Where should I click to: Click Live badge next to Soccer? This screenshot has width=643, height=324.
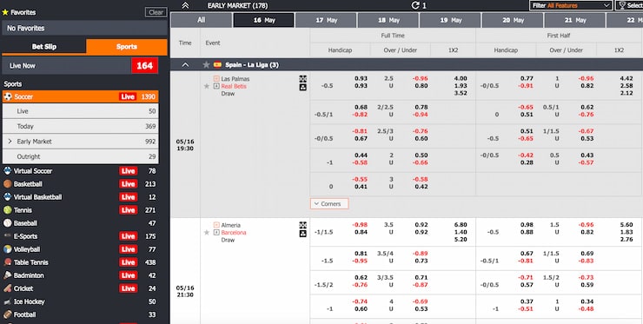tap(128, 96)
